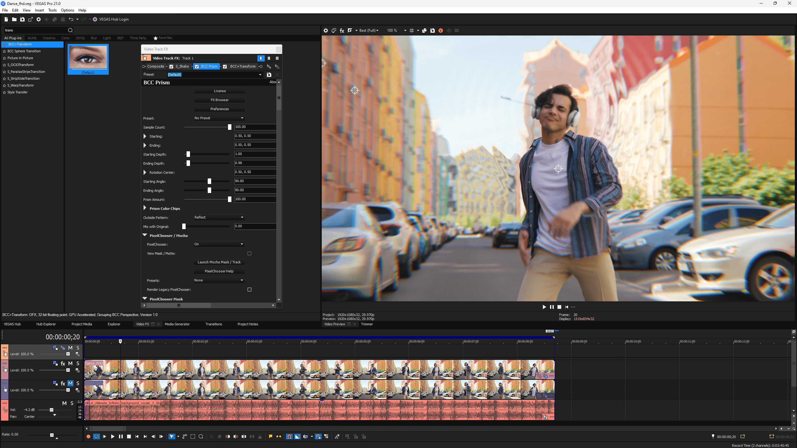This screenshot has height=448, width=797.
Task: Enable Render Legacy PixelChooser checkbox
Action: 249,290
